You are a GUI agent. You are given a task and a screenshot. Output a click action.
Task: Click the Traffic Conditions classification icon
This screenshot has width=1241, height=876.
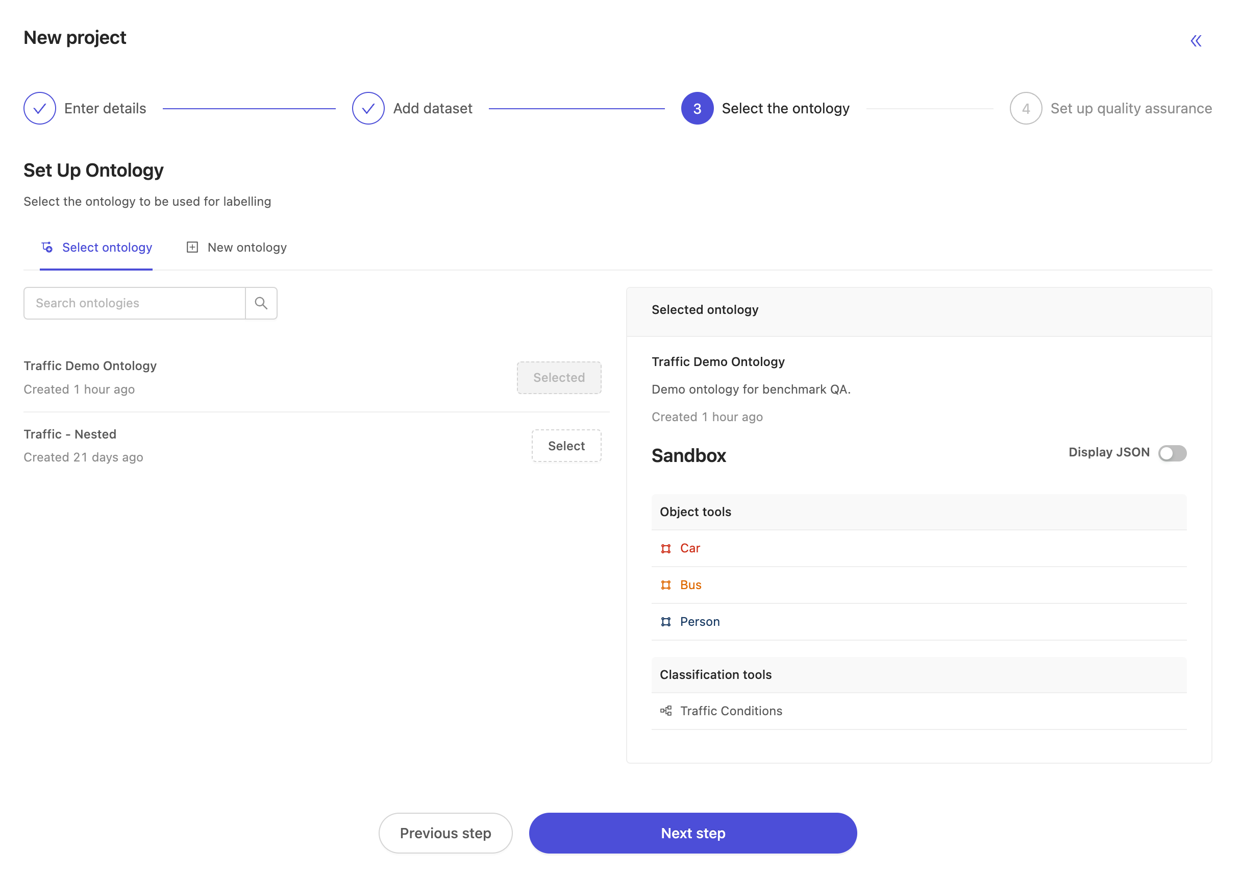[x=665, y=711]
